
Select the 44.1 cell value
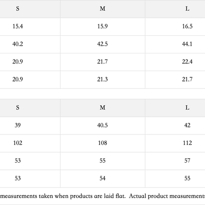pyautogui.click(x=187, y=44)
